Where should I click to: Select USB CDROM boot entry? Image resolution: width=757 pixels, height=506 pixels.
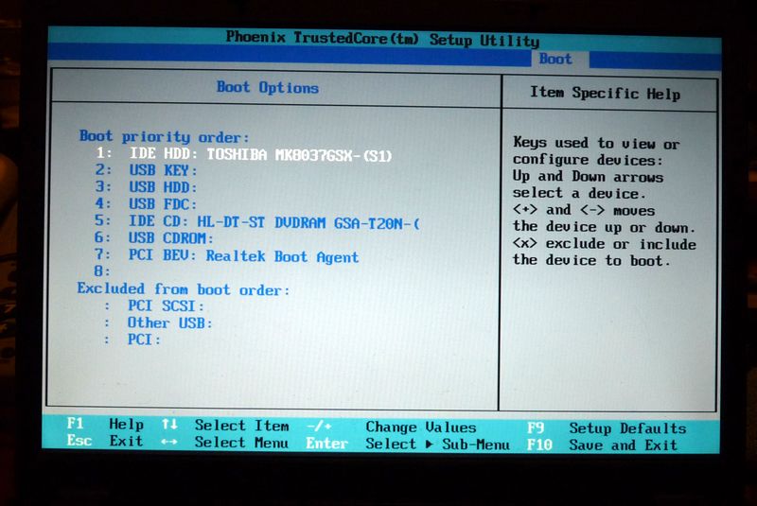point(153,237)
